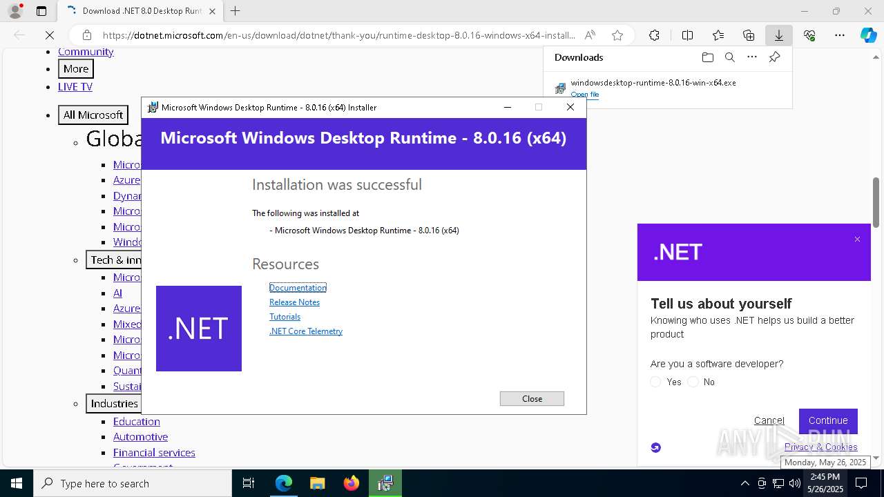Click the browser address bar URL
The width and height of the screenshot is (884, 497).
(338, 35)
